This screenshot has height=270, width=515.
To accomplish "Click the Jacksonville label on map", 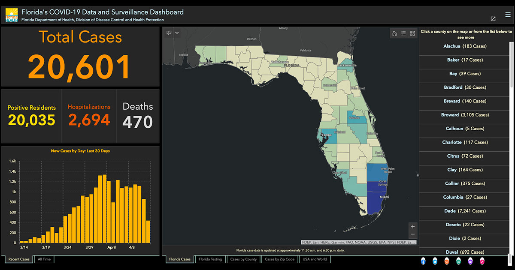I will 347,65.
